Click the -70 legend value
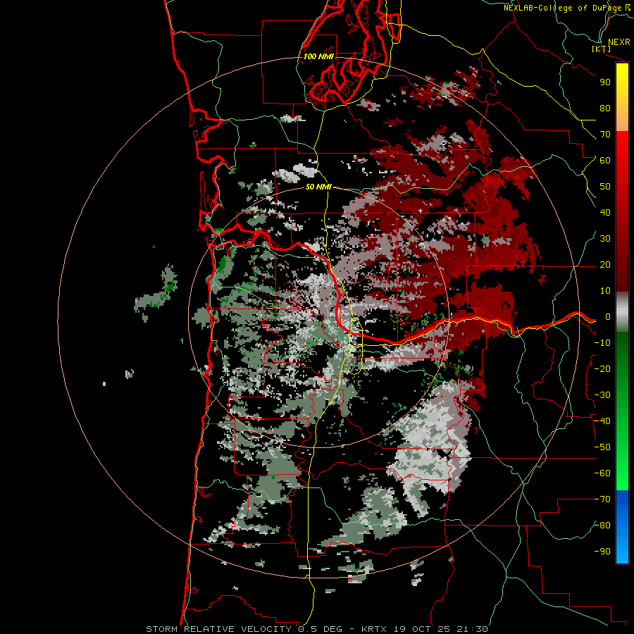 pos(602,499)
